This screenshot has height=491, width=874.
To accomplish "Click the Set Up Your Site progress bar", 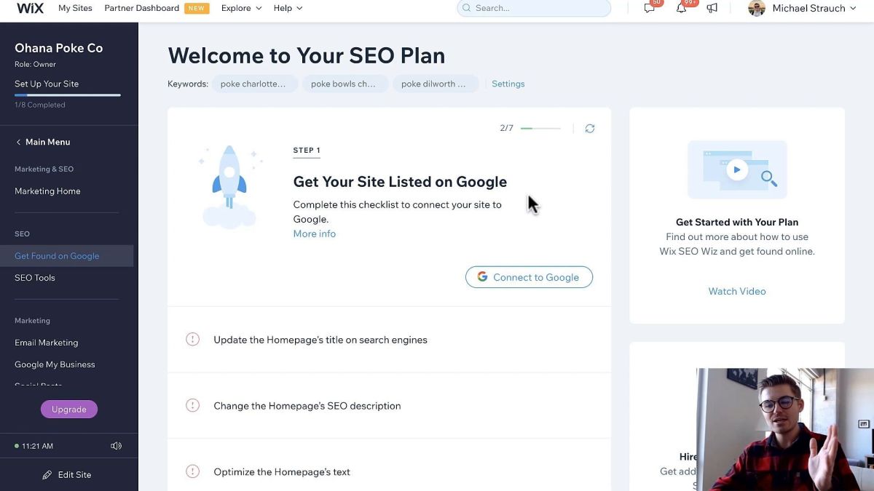I will click(x=68, y=95).
